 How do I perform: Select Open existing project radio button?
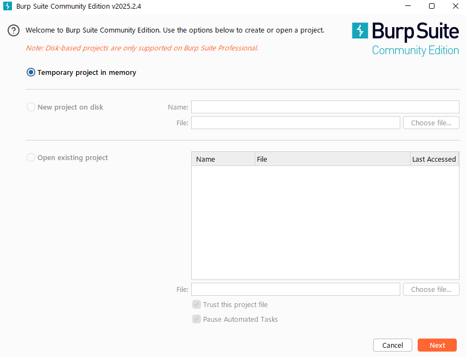pos(31,157)
